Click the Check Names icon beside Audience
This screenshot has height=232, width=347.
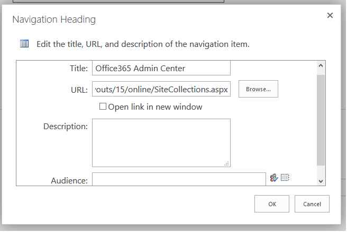[x=273, y=178]
